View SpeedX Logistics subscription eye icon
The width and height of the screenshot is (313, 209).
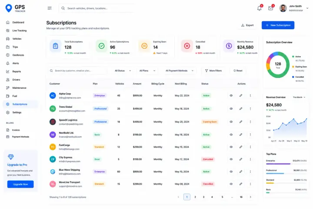pos(231,122)
